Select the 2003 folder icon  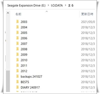tap(17, 22)
